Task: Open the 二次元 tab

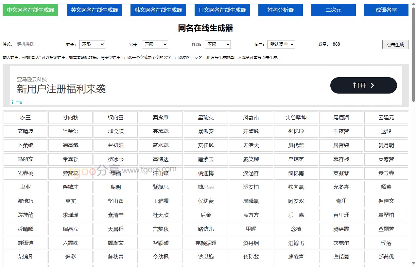Action: coord(333,10)
